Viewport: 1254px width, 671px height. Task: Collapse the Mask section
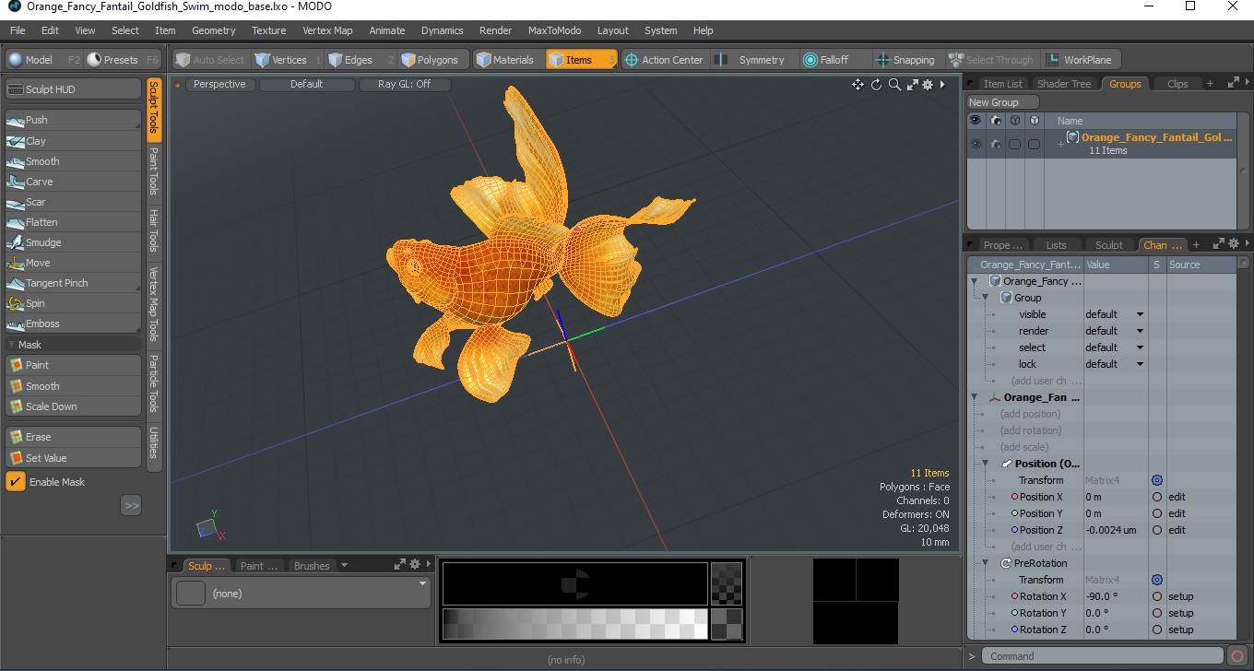click(12, 344)
